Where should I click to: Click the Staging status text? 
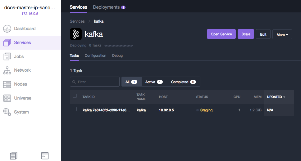[206, 110]
